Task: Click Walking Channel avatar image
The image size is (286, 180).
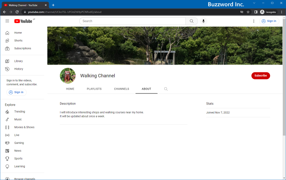Action: click(68, 76)
